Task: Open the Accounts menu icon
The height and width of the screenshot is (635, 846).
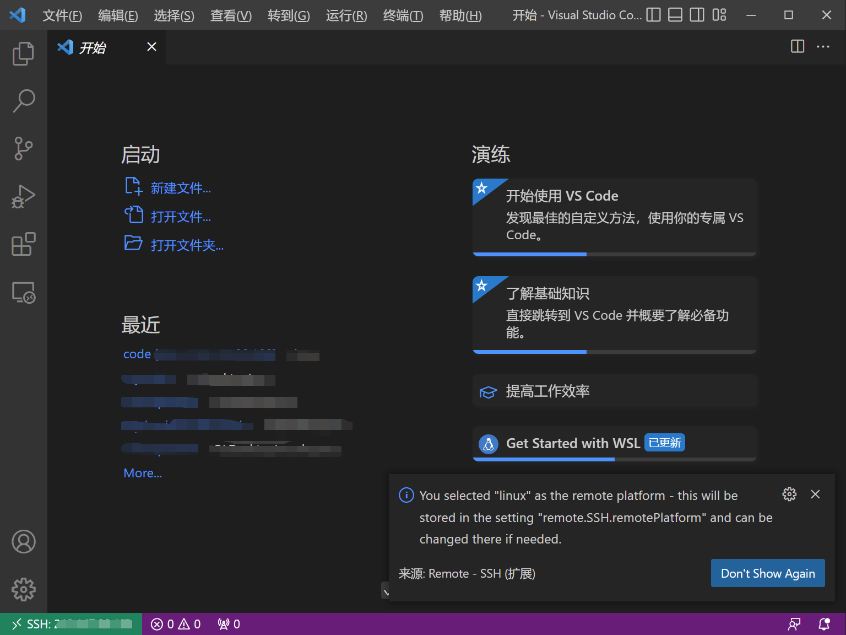Action: [23, 542]
